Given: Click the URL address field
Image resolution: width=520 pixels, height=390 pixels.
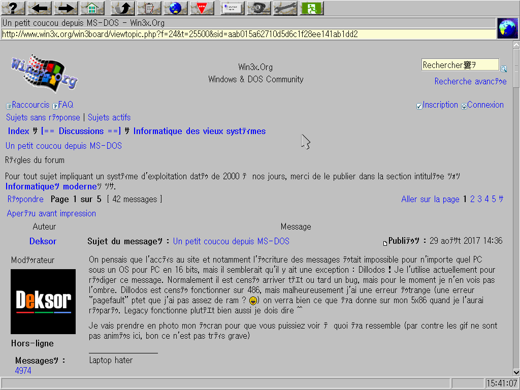Looking at the screenshot, I should point(248,34).
